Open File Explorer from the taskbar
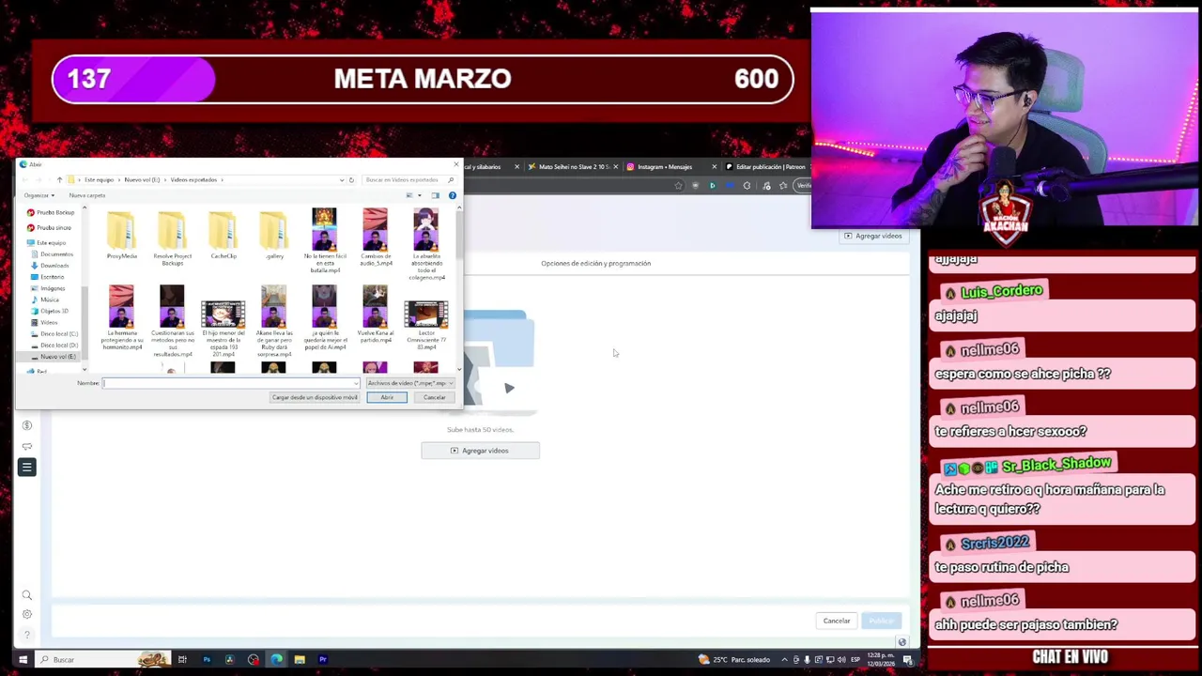Viewport: 1202px width, 676px height. [300, 660]
